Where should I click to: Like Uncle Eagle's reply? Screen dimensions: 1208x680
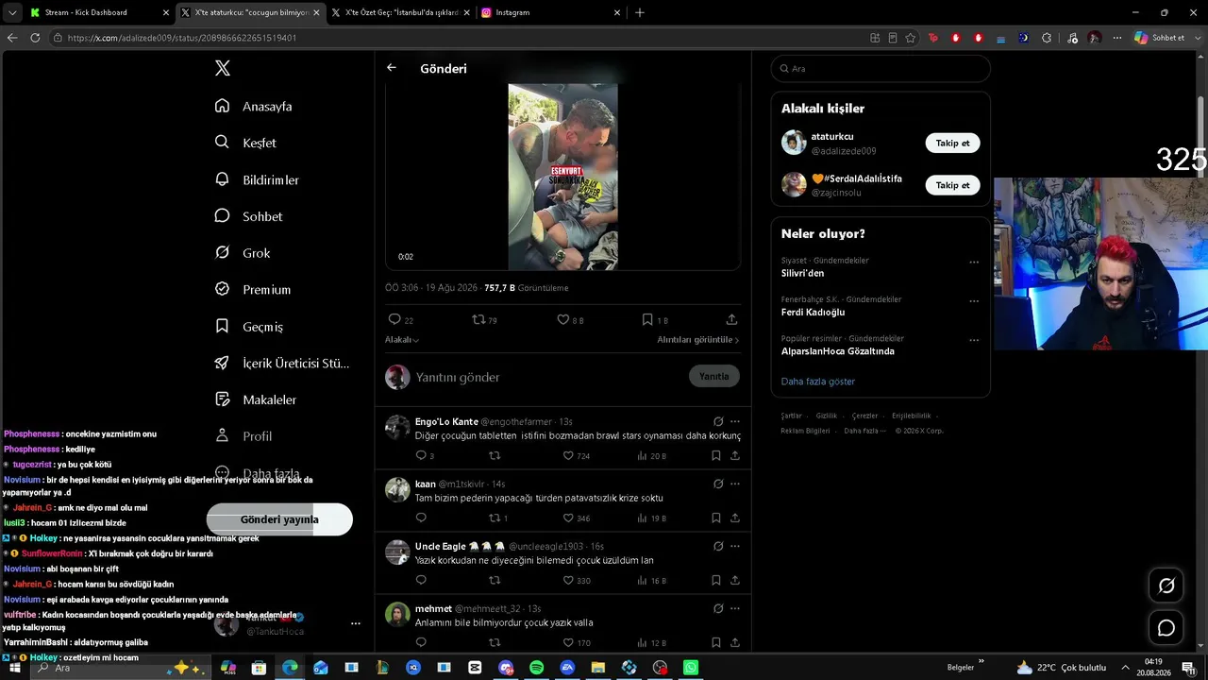point(568,581)
